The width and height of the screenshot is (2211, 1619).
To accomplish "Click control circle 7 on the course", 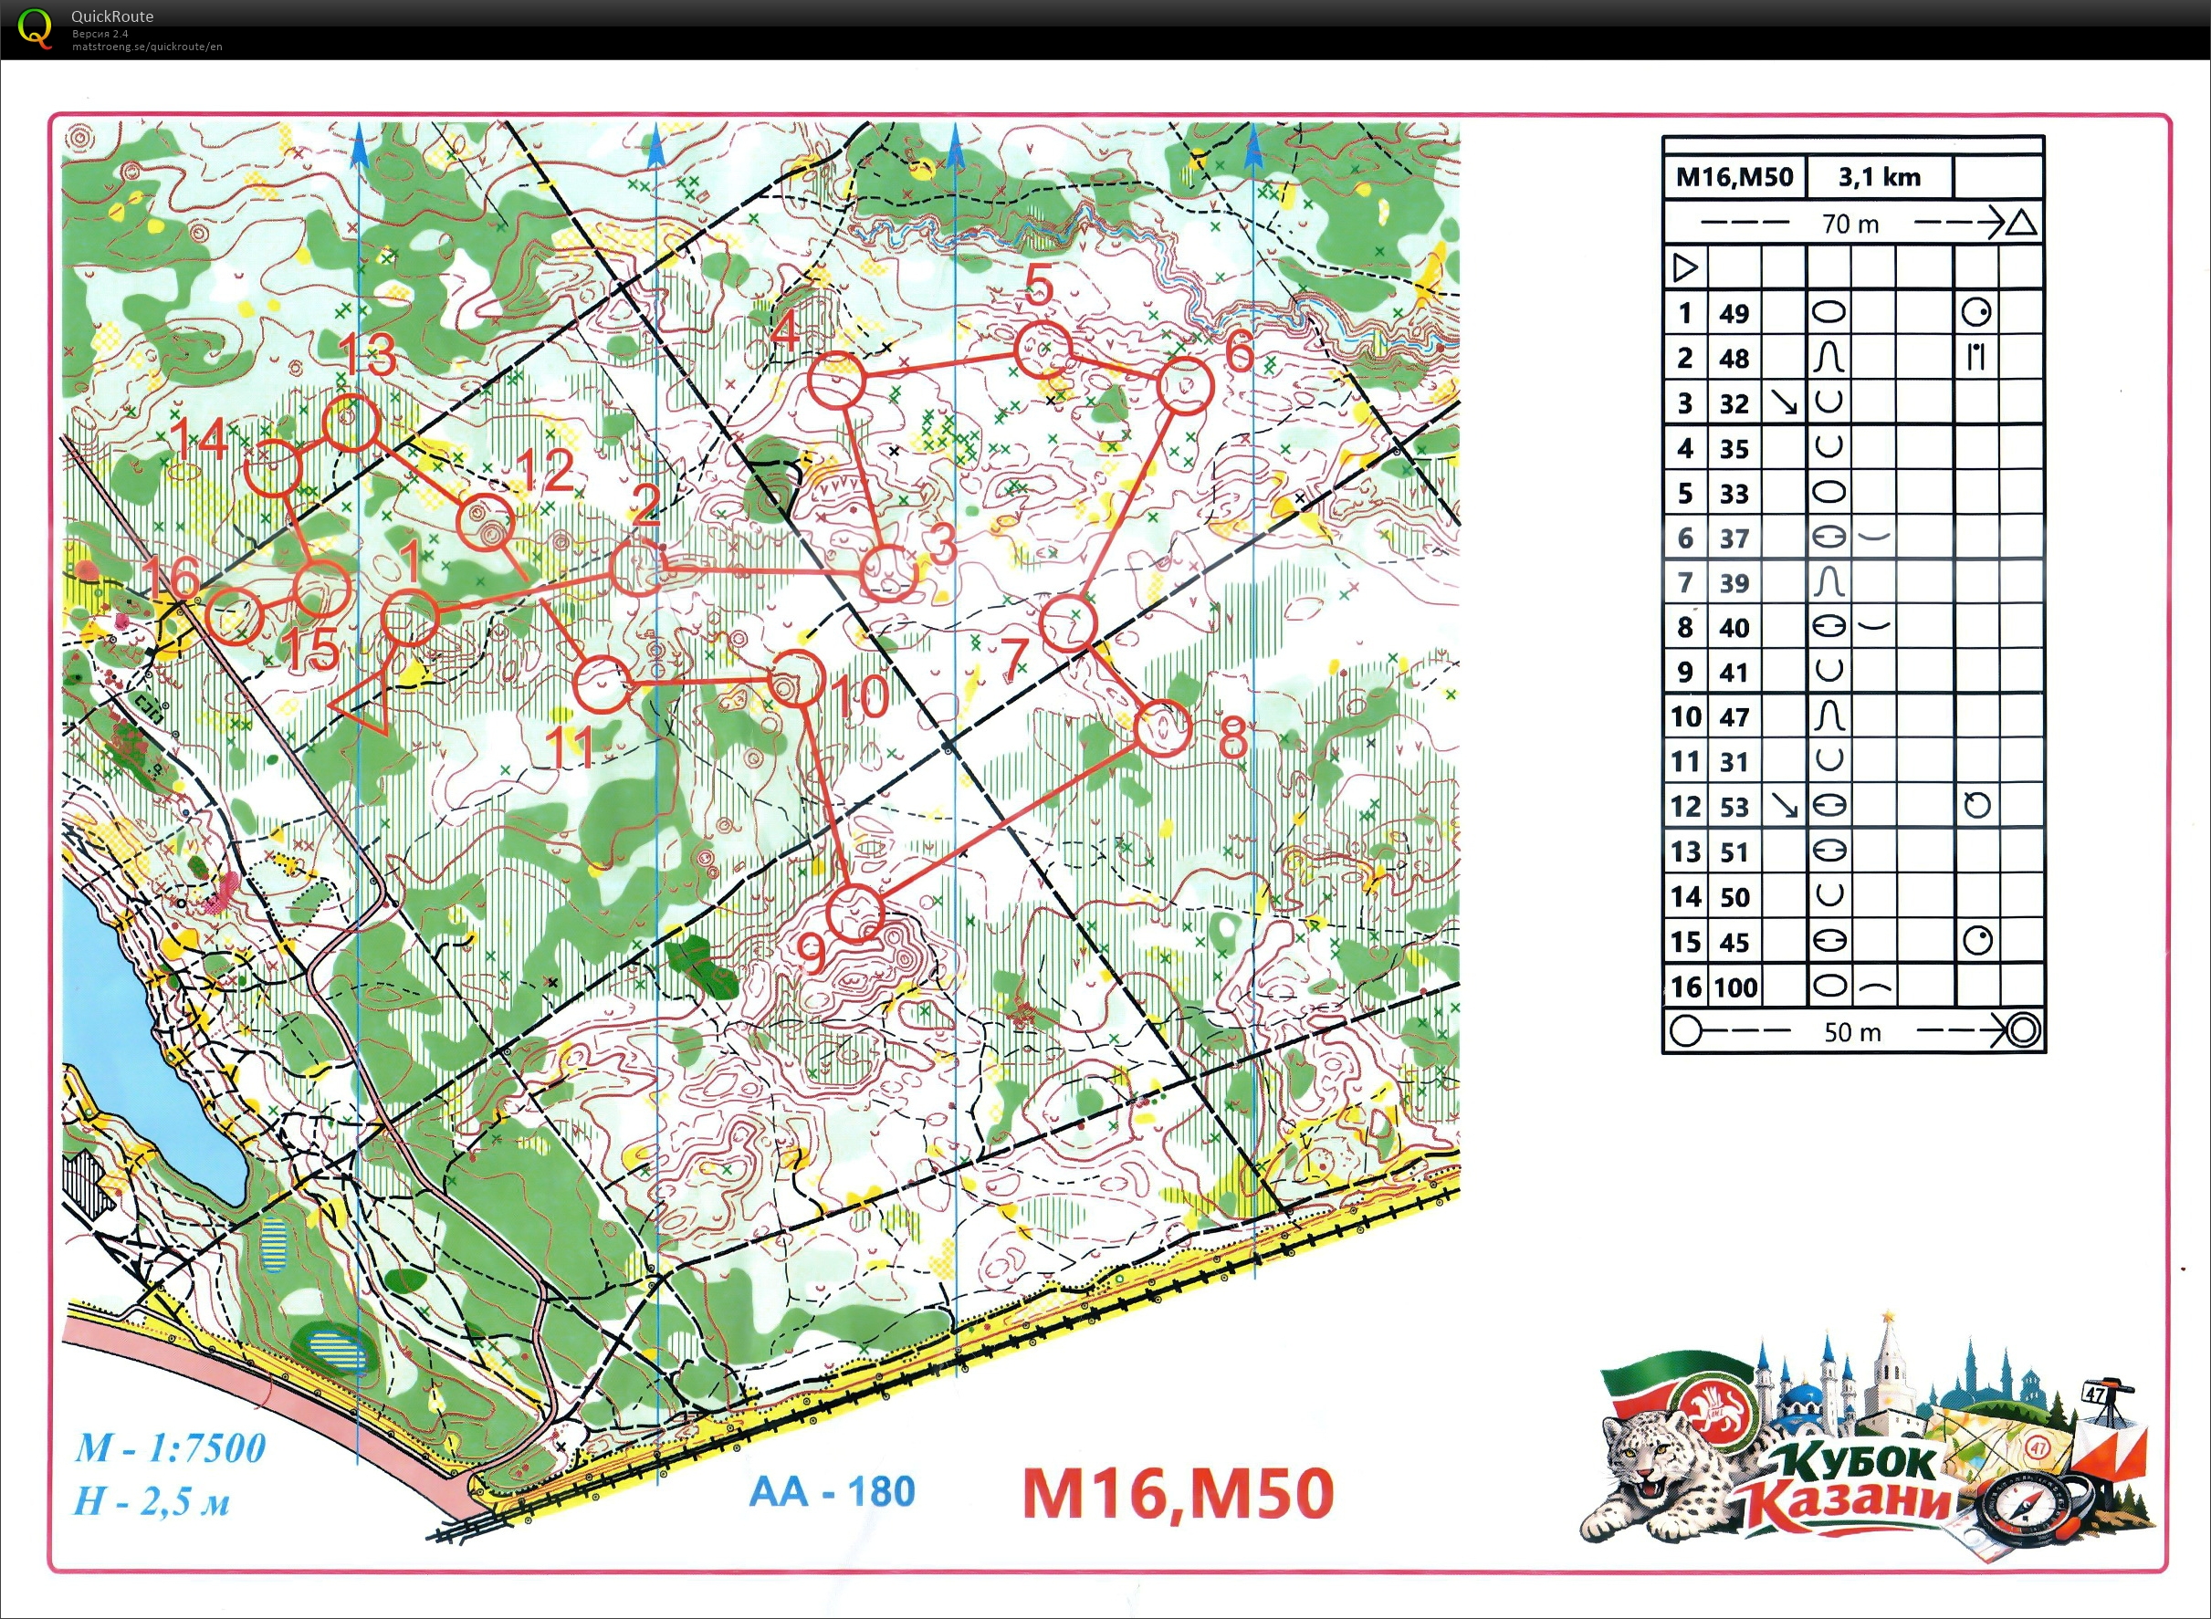I will point(1066,623).
